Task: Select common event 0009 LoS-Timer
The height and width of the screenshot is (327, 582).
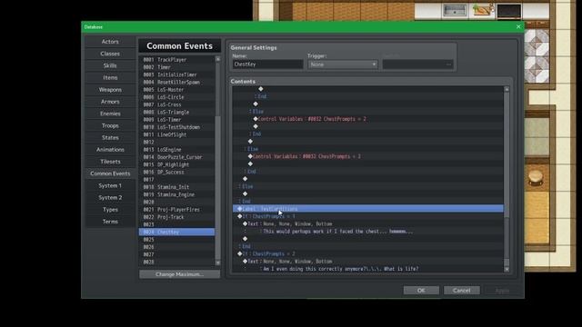Action: 176,119
